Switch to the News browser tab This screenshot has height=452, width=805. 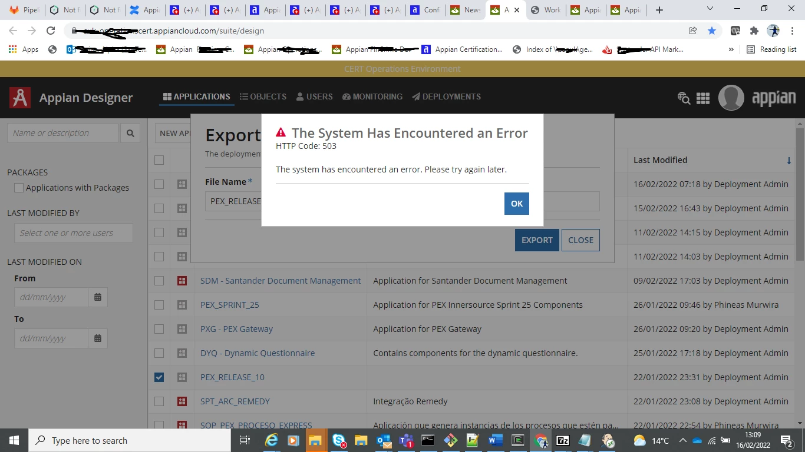(466, 10)
